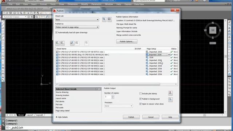Click the Save icon in AutoCAD standard toolbar
Viewport: 233px width, 131px height.
click(11, 13)
